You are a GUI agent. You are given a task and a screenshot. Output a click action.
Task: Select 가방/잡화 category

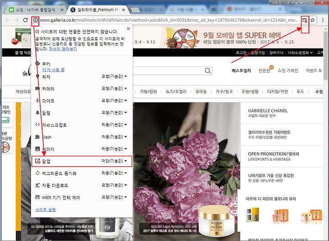tap(149, 91)
